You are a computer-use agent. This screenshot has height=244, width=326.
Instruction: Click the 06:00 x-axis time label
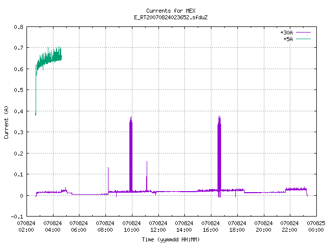point(78,230)
